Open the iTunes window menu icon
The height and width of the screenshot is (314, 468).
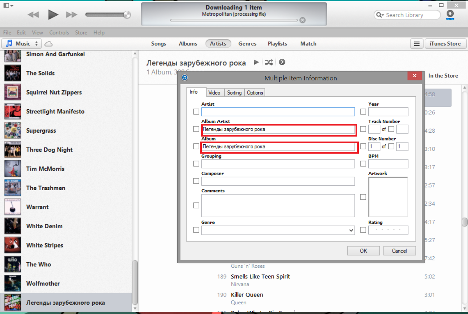point(7,5)
